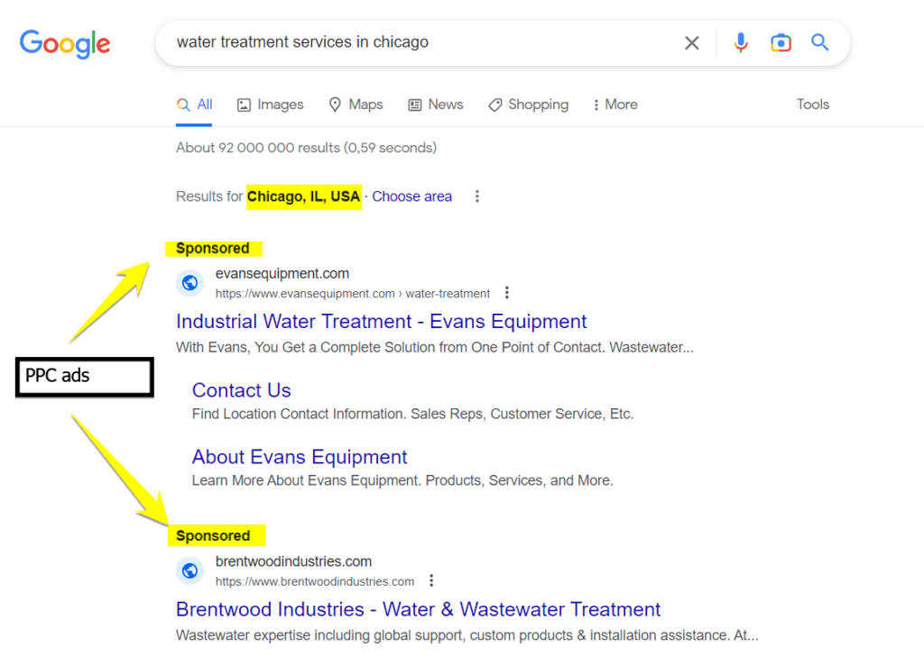Clear the query with the X icon
The height and width of the screenshot is (657, 924).
click(691, 41)
